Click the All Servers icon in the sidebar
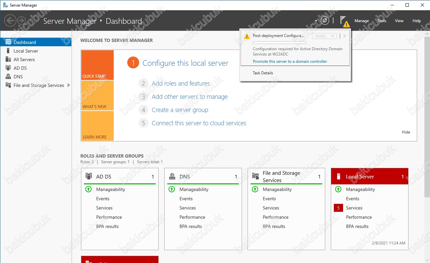The image size is (430, 263). tap(8, 59)
